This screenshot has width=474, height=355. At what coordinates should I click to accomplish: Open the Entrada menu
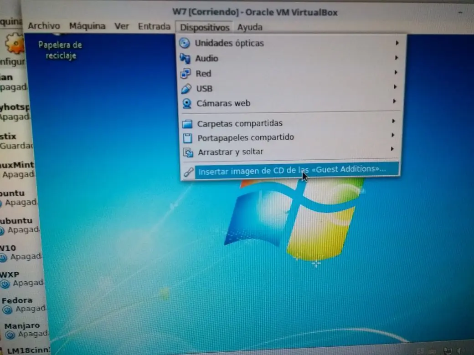click(x=154, y=26)
